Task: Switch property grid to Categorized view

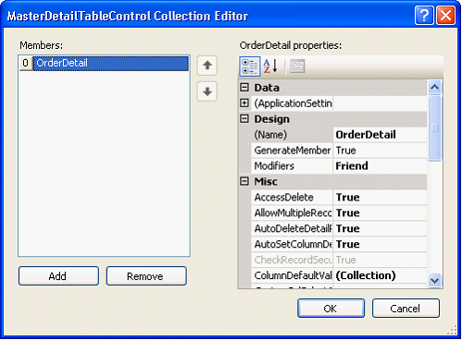Action: click(250, 67)
